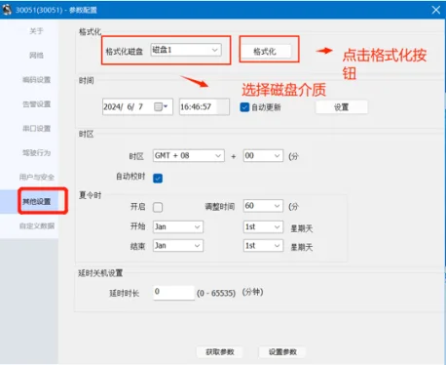Open the calendar picker in the date field
446x365 pixels.
pos(161,106)
